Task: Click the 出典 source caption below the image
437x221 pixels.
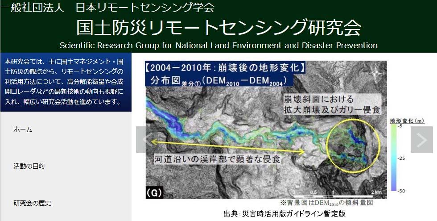Action: 284,213
